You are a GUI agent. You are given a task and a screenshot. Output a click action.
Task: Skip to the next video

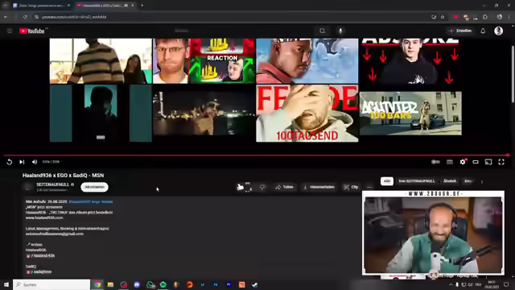22,162
